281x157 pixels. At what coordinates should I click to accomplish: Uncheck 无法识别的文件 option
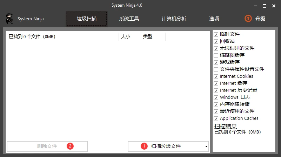point(216,48)
